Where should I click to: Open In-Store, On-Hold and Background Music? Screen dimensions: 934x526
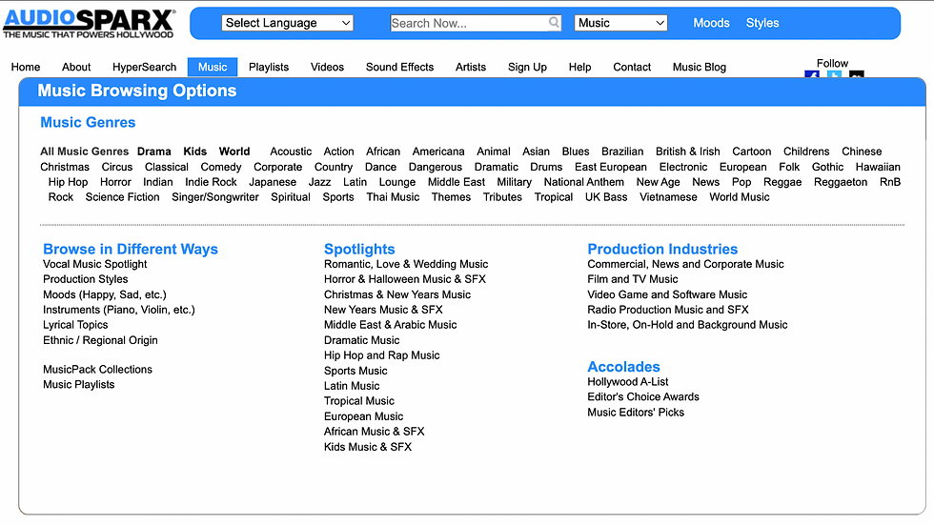pos(687,325)
